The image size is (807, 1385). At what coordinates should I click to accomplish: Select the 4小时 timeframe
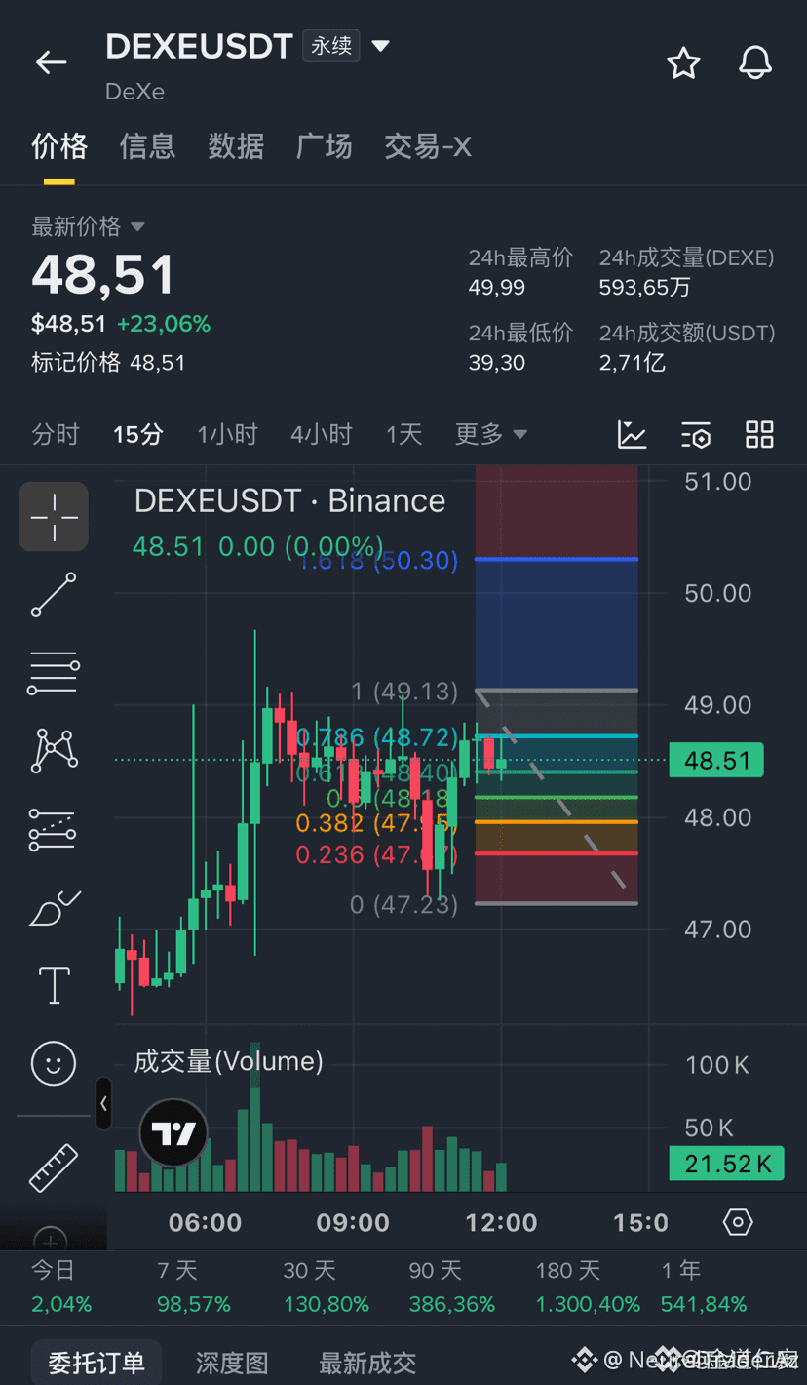pos(321,434)
